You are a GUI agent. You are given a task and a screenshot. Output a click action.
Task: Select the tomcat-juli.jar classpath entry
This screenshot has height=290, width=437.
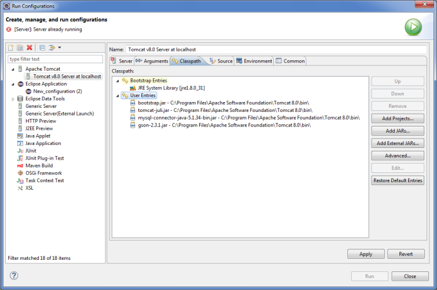pyautogui.click(x=225, y=110)
